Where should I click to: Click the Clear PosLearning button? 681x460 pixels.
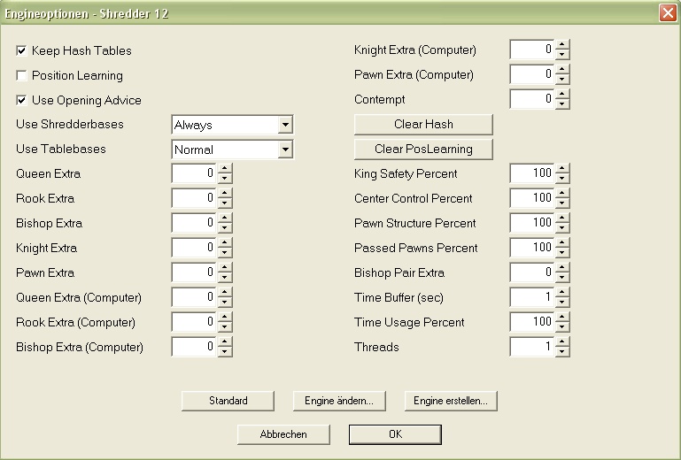pyautogui.click(x=423, y=149)
